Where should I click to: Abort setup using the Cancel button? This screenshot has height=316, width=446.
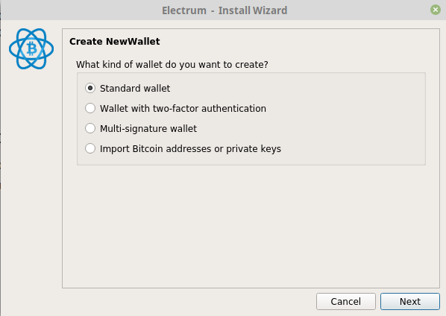345,301
